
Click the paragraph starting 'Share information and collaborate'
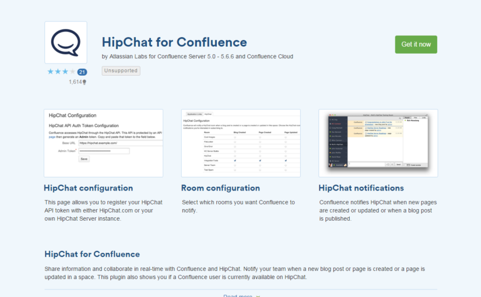pyautogui.click(x=235, y=273)
